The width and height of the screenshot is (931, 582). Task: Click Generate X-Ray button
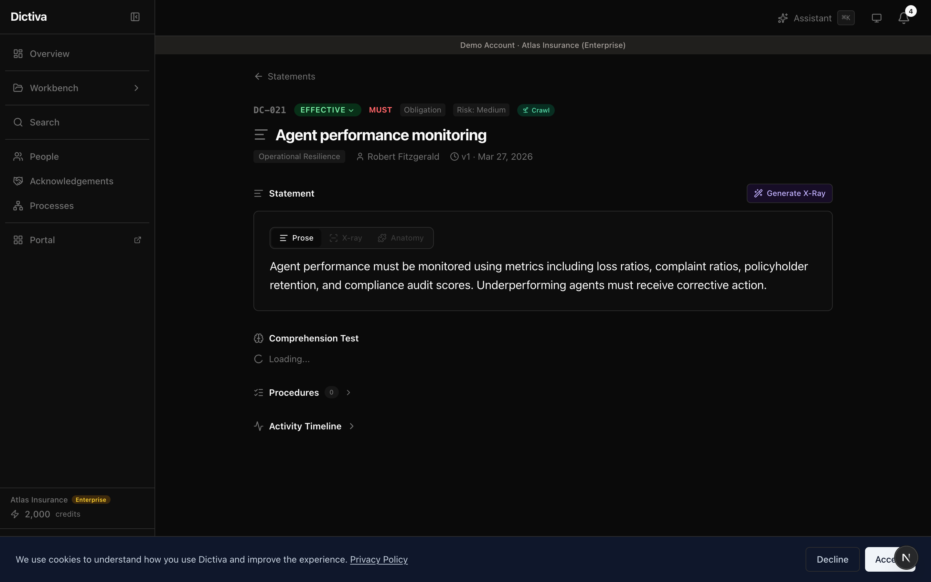coord(789,193)
